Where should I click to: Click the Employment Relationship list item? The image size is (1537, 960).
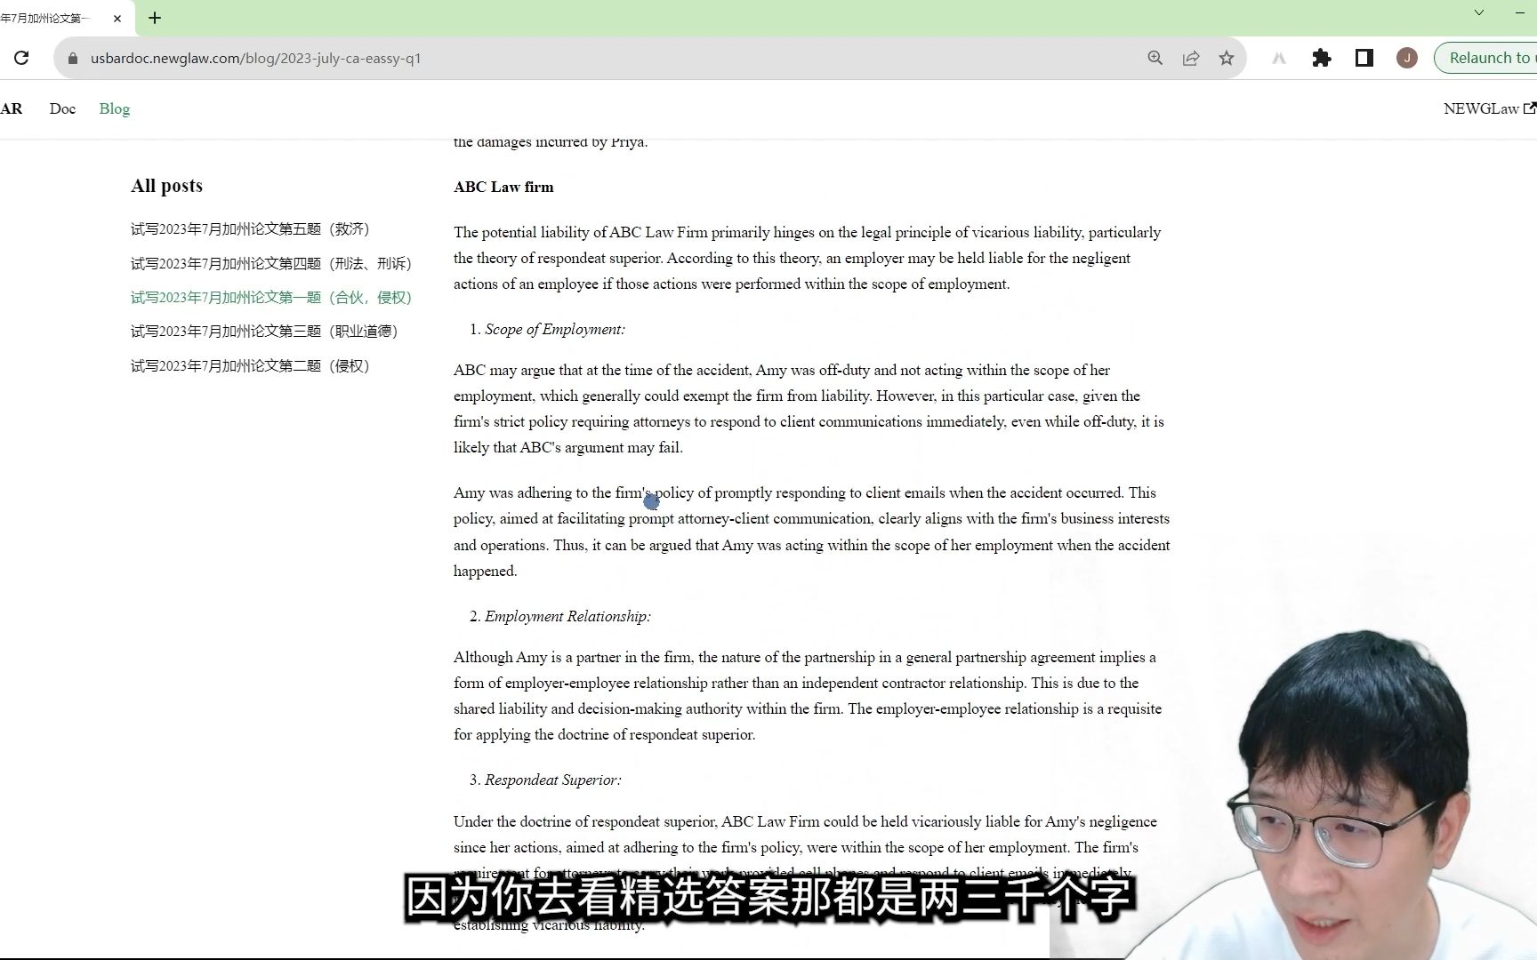click(567, 616)
